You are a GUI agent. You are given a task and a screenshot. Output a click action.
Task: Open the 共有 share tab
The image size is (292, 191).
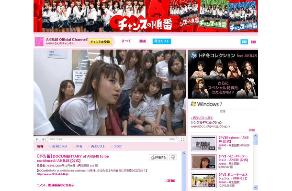pos(79,146)
